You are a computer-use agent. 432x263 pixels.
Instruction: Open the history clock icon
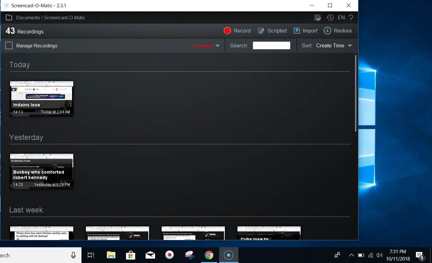[330, 18]
